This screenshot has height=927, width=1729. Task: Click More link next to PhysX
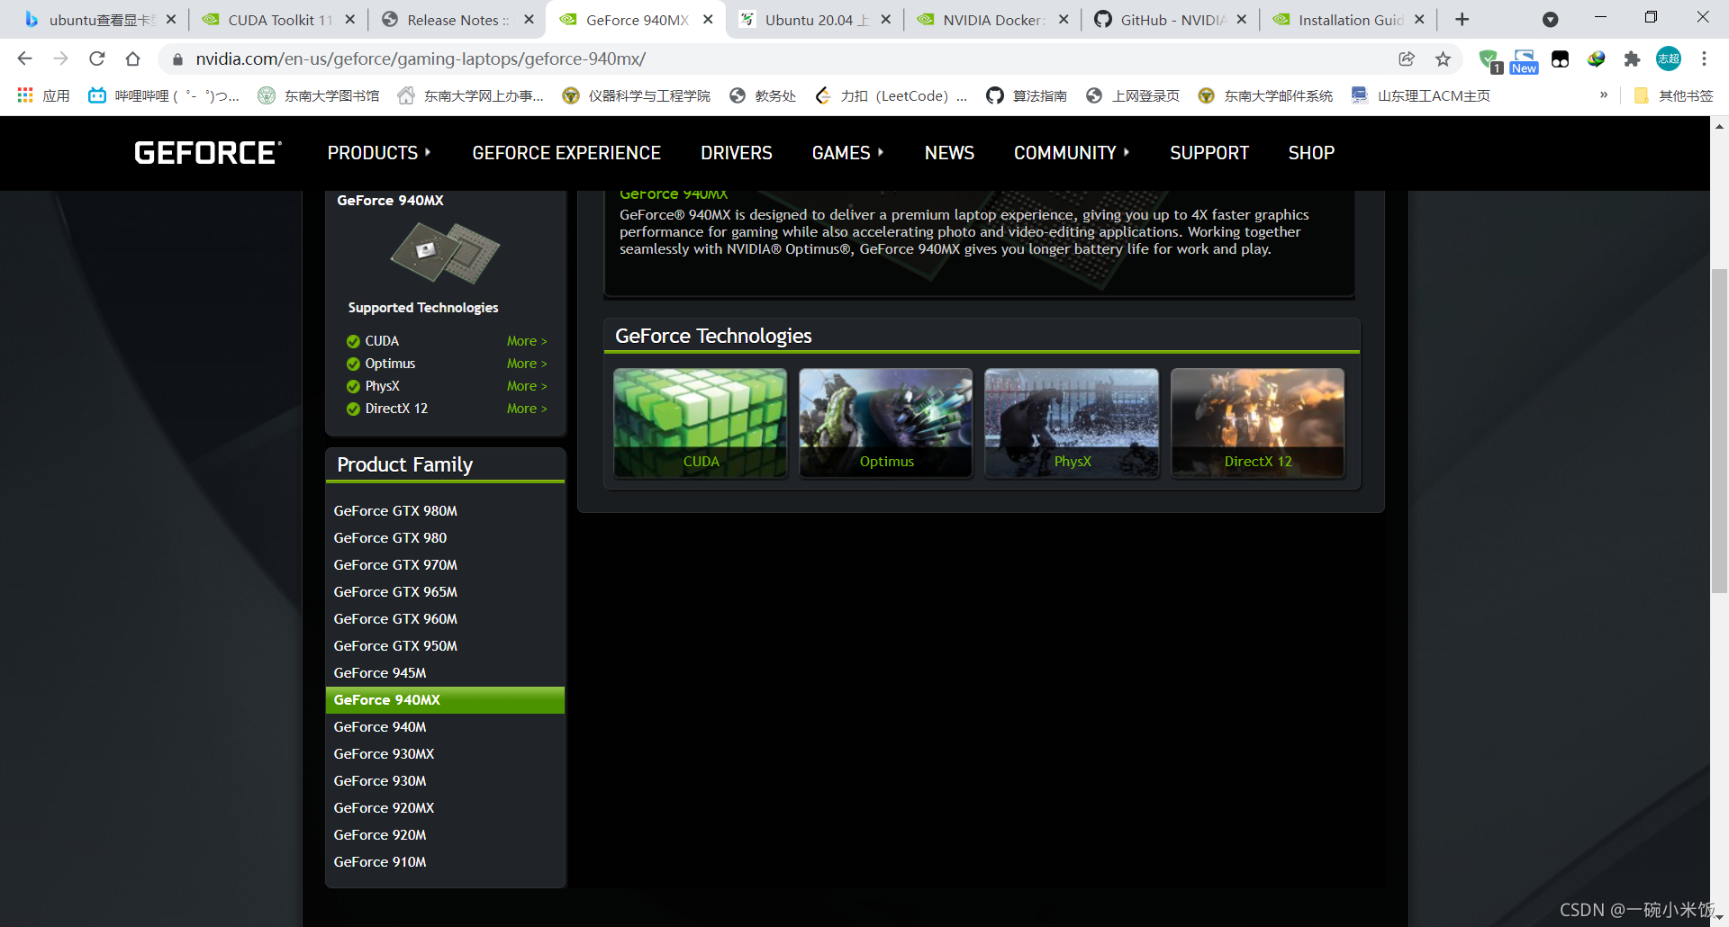click(527, 386)
